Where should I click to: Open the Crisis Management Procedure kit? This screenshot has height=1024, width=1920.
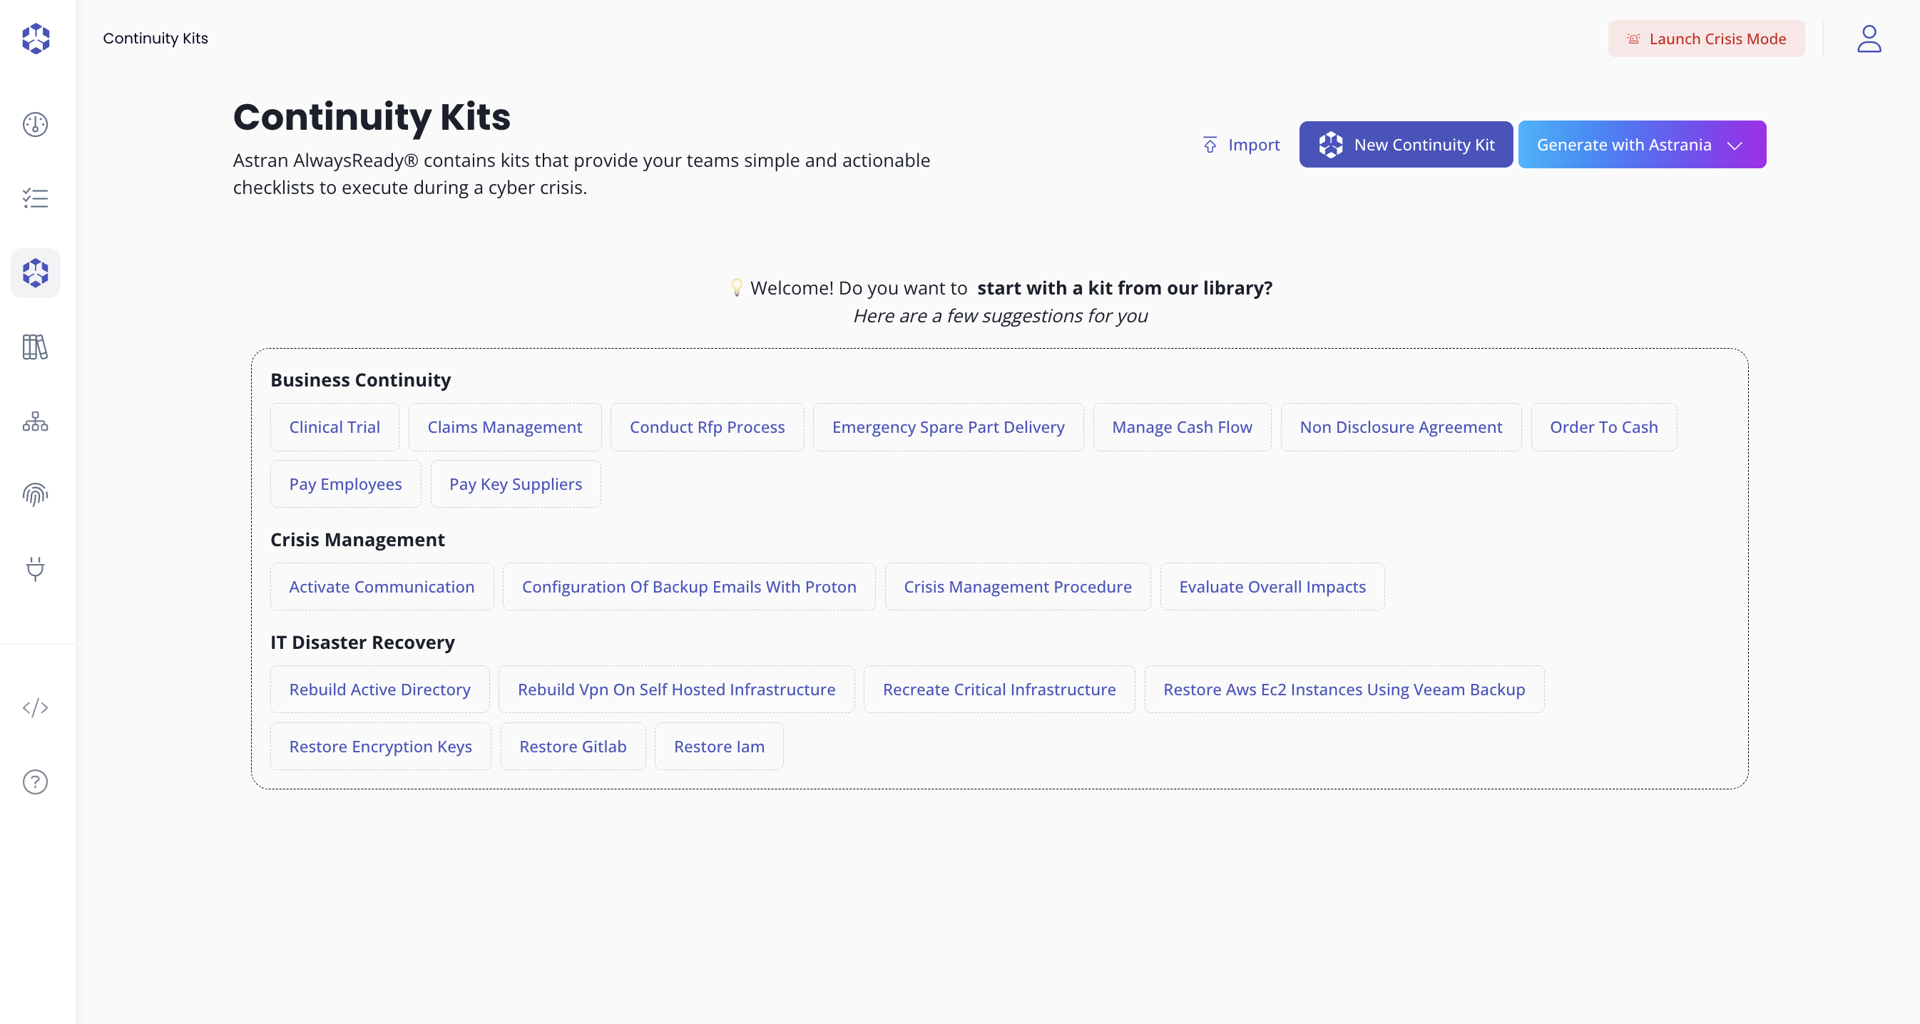[x=1017, y=587]
